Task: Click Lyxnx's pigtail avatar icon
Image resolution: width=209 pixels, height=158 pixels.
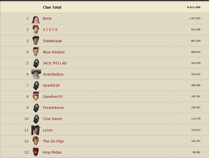Action: 36,130
